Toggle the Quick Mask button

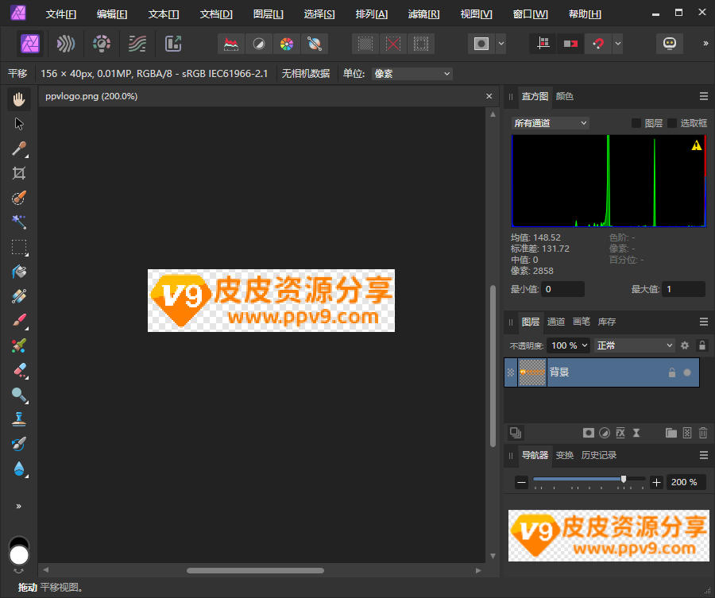(x=481, y=44)
